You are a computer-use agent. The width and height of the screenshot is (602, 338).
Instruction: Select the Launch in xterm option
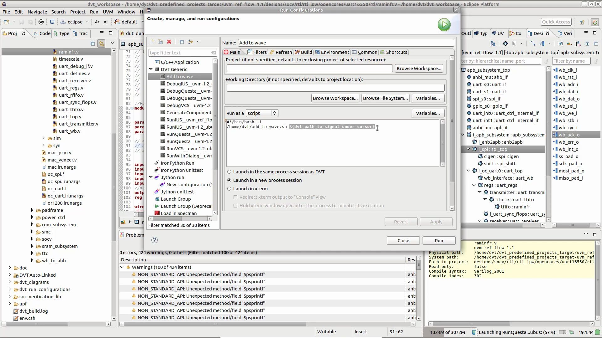pos(229,189)
